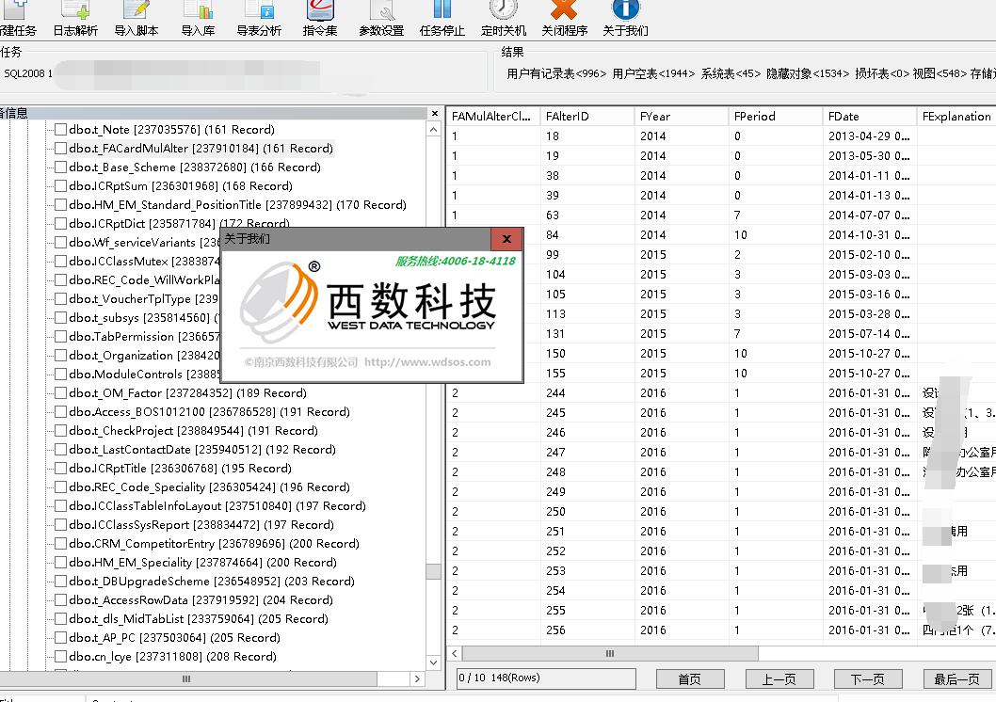This screenshot has height=702, width=996.
Task: Click the 导入脚本 import script icon
Action: pyautogui.click(x=136, y=19)
